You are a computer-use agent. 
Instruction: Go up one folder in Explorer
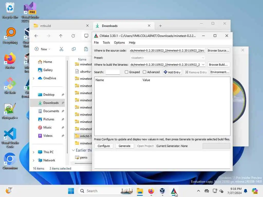click(x=61, y=36)
